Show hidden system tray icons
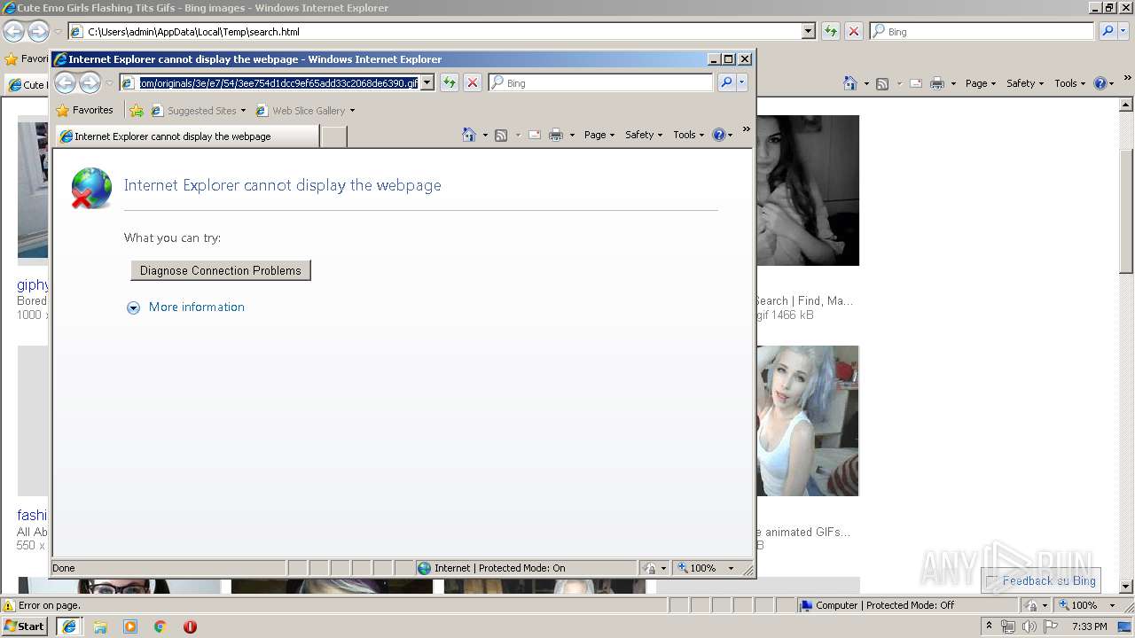 990,626
